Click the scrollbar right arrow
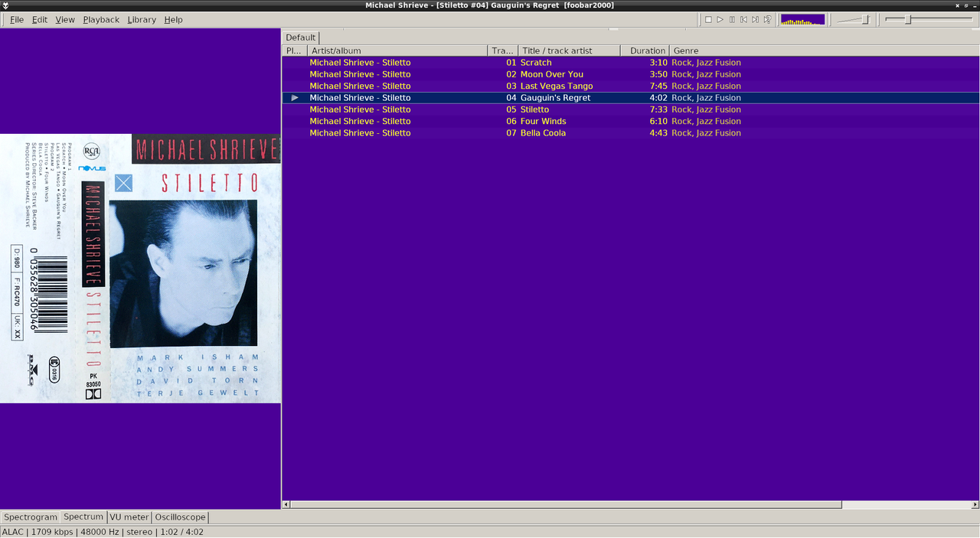 [975, 504]
